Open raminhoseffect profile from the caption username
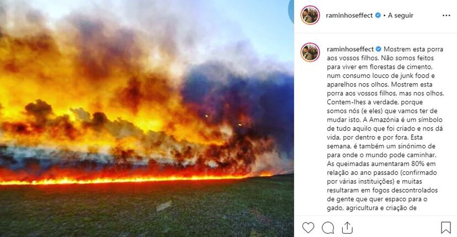 click(x=350, y=49)
